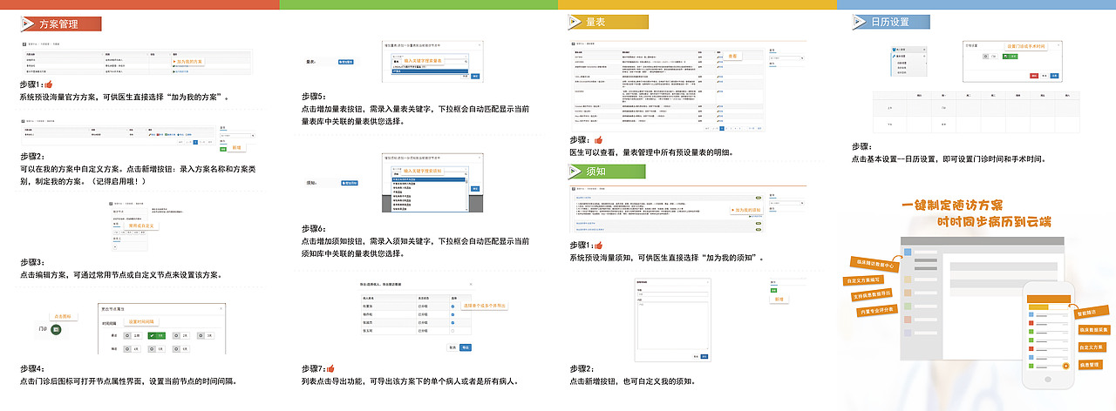Click the 须知 section banner
The width and height of the screenshot is (1116, 411).
[608, 172]
